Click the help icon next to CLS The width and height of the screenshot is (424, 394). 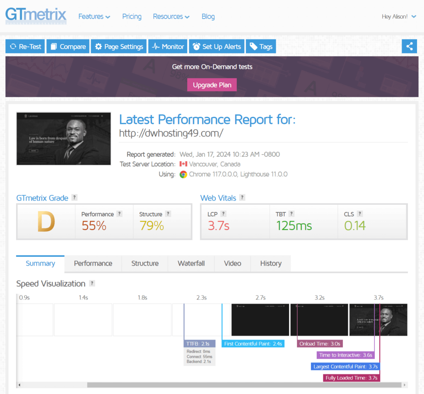tap(361, 213)
